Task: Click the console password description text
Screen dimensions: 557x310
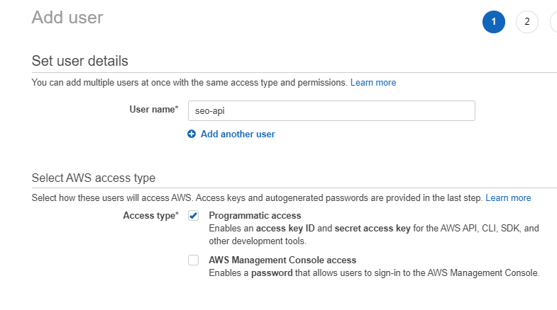Action: [x=374, y=272]
